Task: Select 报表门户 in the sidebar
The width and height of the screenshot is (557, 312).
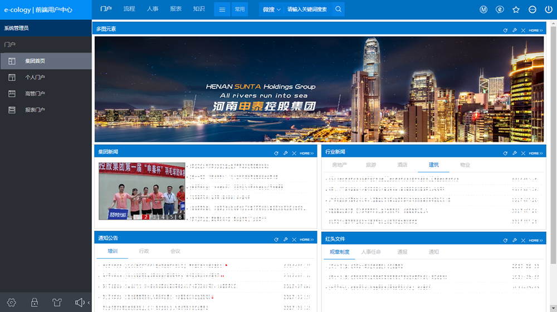Action: pos(46,110)
